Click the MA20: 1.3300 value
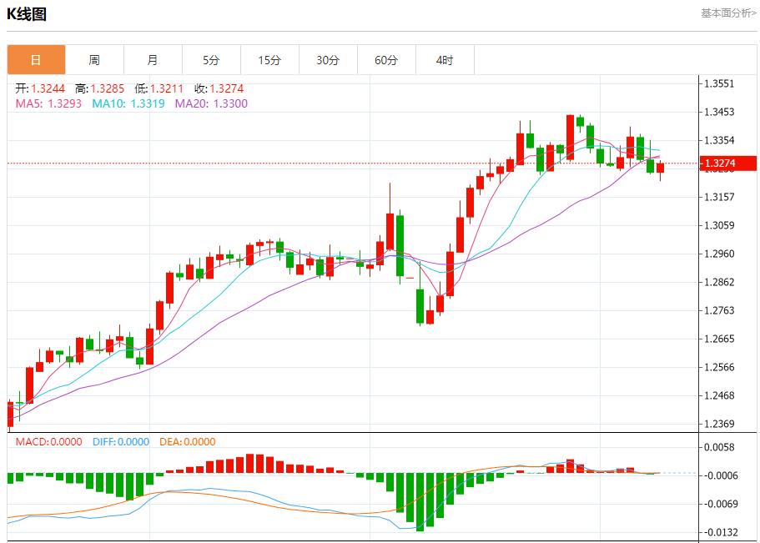 [211, 103]
